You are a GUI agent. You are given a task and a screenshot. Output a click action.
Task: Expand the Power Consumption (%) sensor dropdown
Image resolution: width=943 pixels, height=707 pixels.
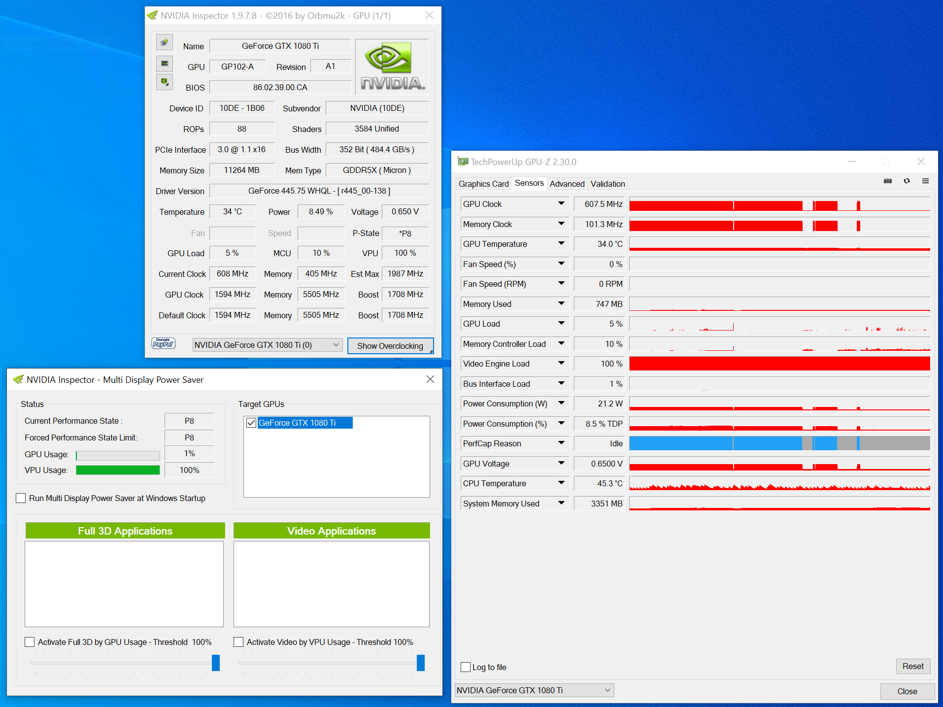coord(561,423)
